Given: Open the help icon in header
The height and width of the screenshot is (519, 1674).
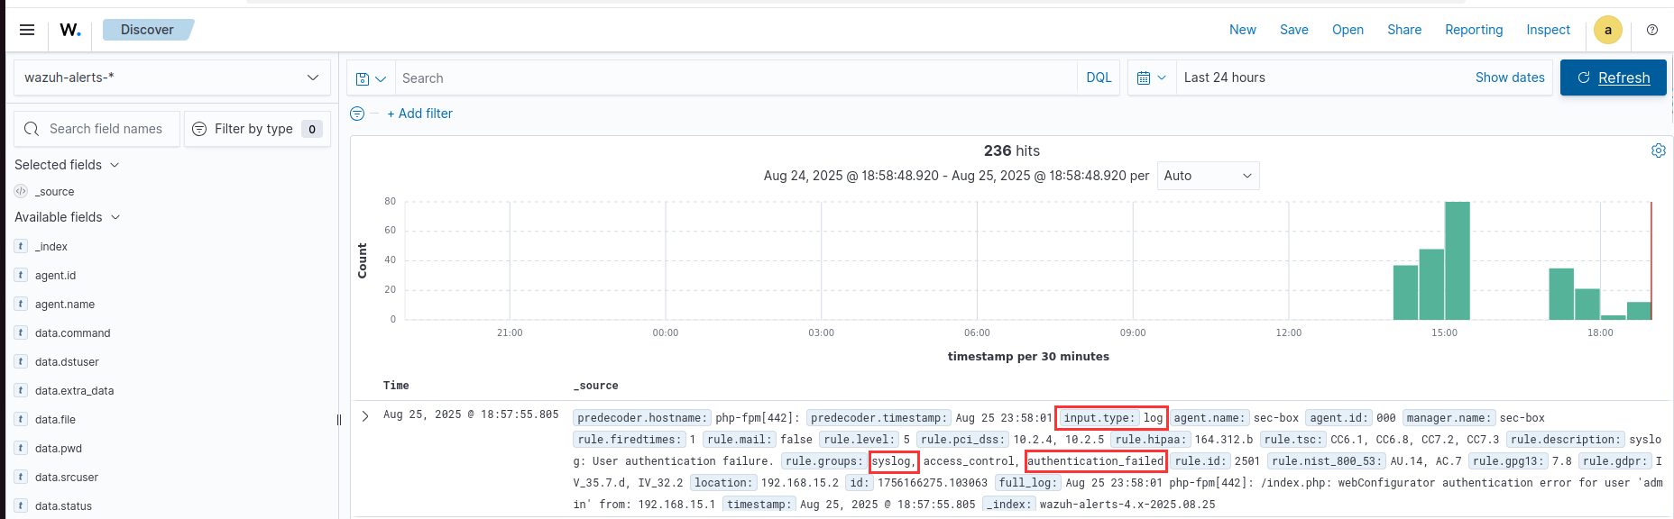Looking at the screenshot, I should coord(1651,30).
